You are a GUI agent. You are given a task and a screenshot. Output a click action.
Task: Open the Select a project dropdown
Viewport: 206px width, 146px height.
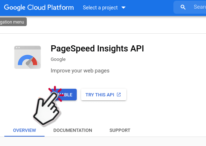104,8
